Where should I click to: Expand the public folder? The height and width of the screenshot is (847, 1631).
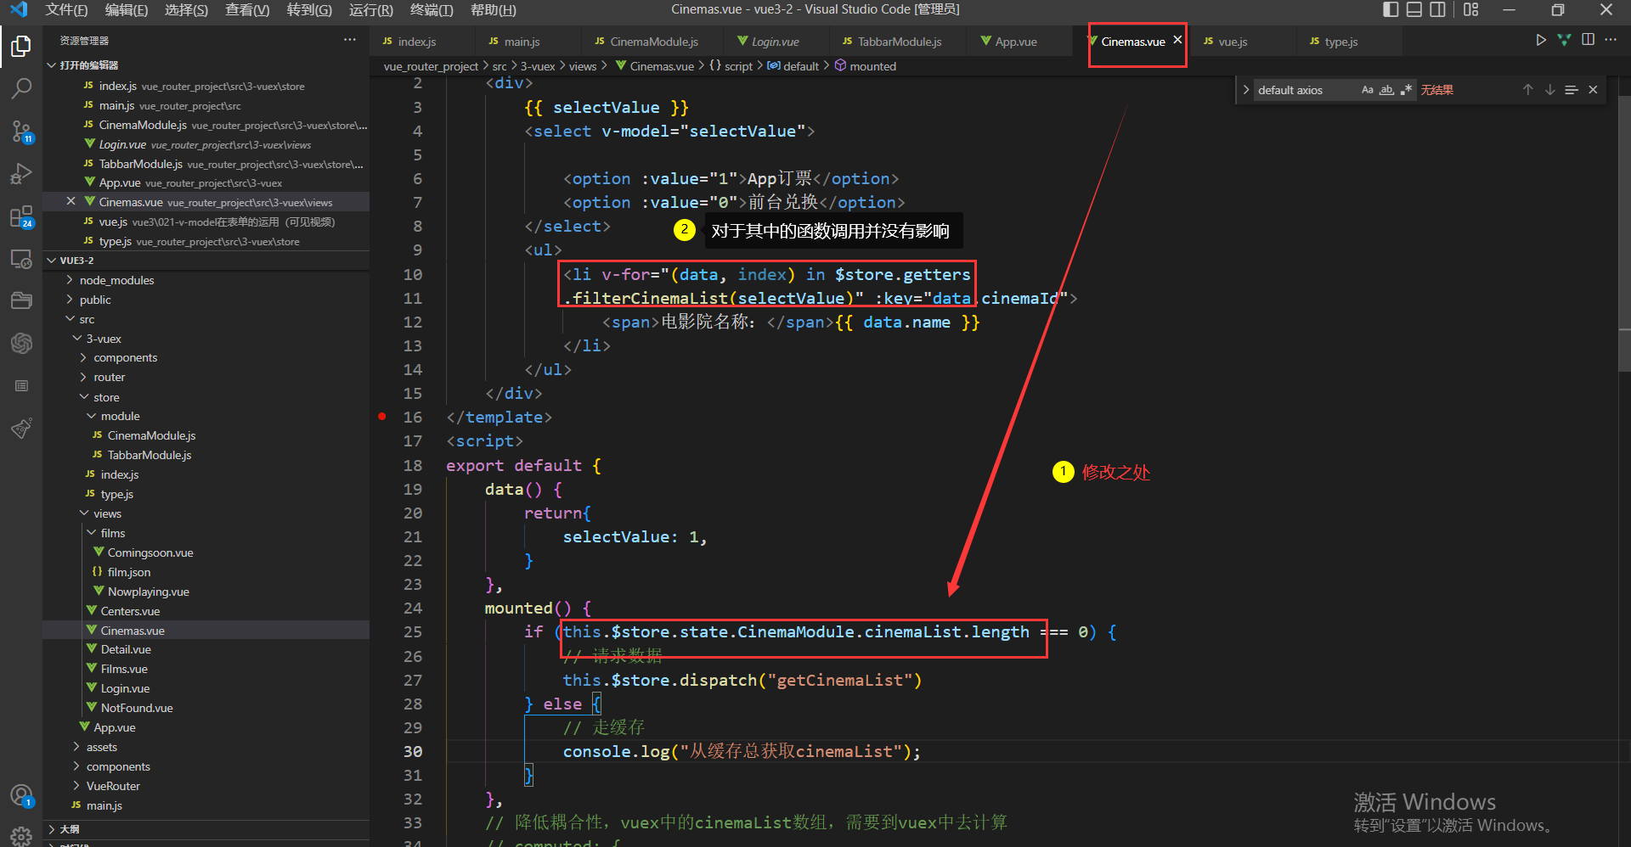pos(95,300)
